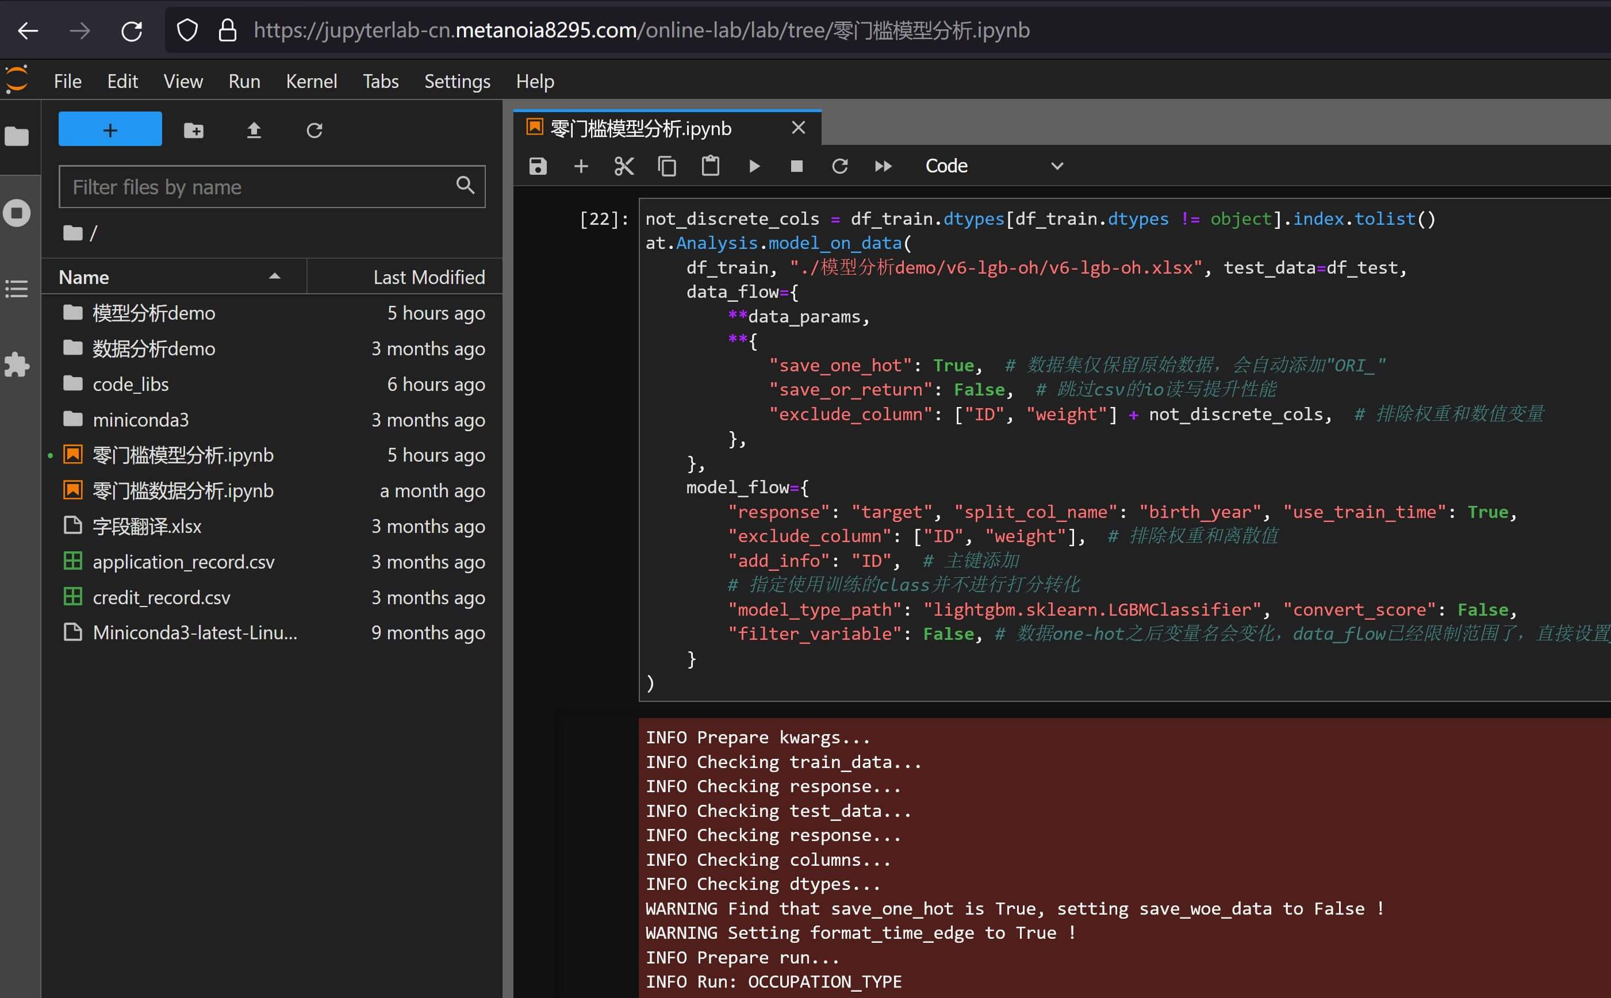Create a new folder in the file browser

pyautogui.click(x=193, y=130)
